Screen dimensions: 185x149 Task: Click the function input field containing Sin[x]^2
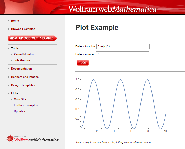click(123, 46)
